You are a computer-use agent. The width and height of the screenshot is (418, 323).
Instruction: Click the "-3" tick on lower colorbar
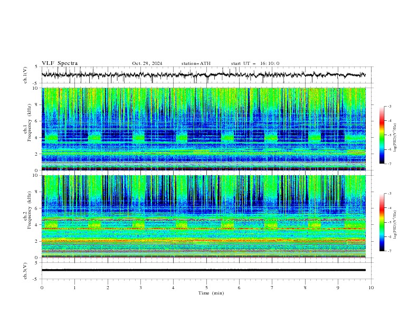tap(389, 194)
